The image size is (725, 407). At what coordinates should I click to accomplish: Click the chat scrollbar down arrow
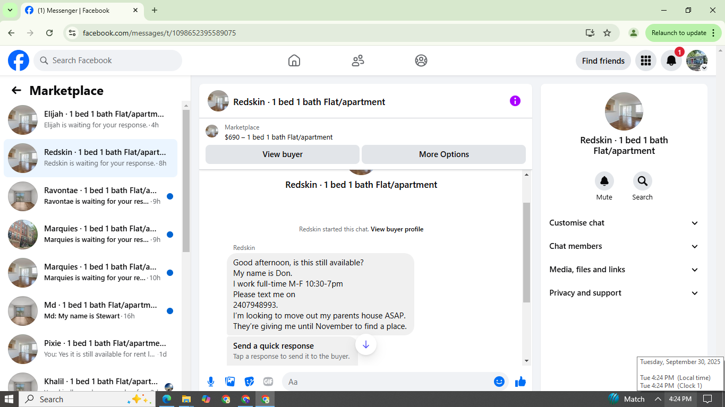pos(527,361)
